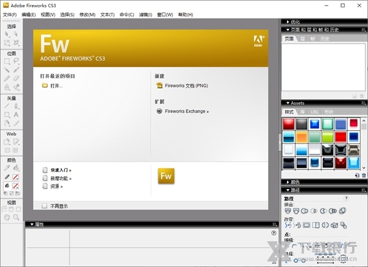
Task: Select the Hand tool
Action: 7,217
